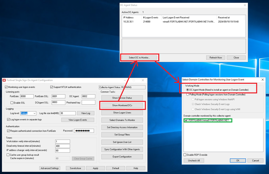Click Show Logon Users button
The image size is (269, 174).
122,113
